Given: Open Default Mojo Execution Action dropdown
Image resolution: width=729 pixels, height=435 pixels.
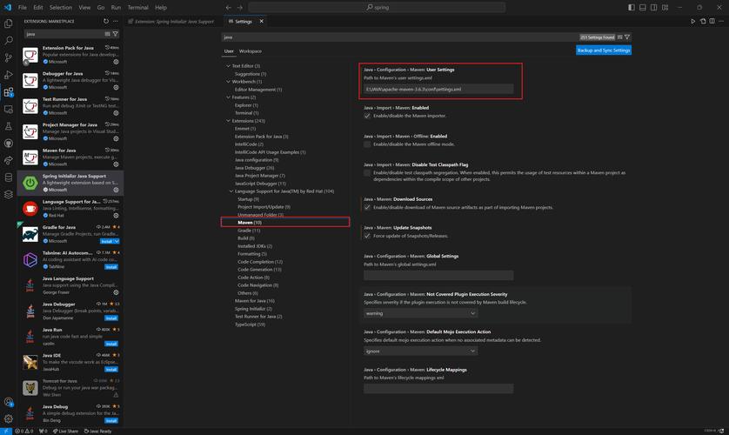Looking at the screenshot, I should tap(421, 351).
